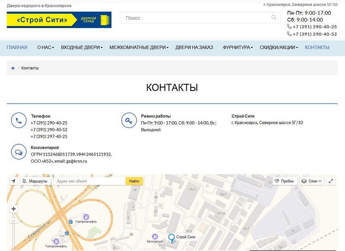This screenshot has height=251, width=345.
Task: Click the round key work-hours icon
Action: [129, 120]
